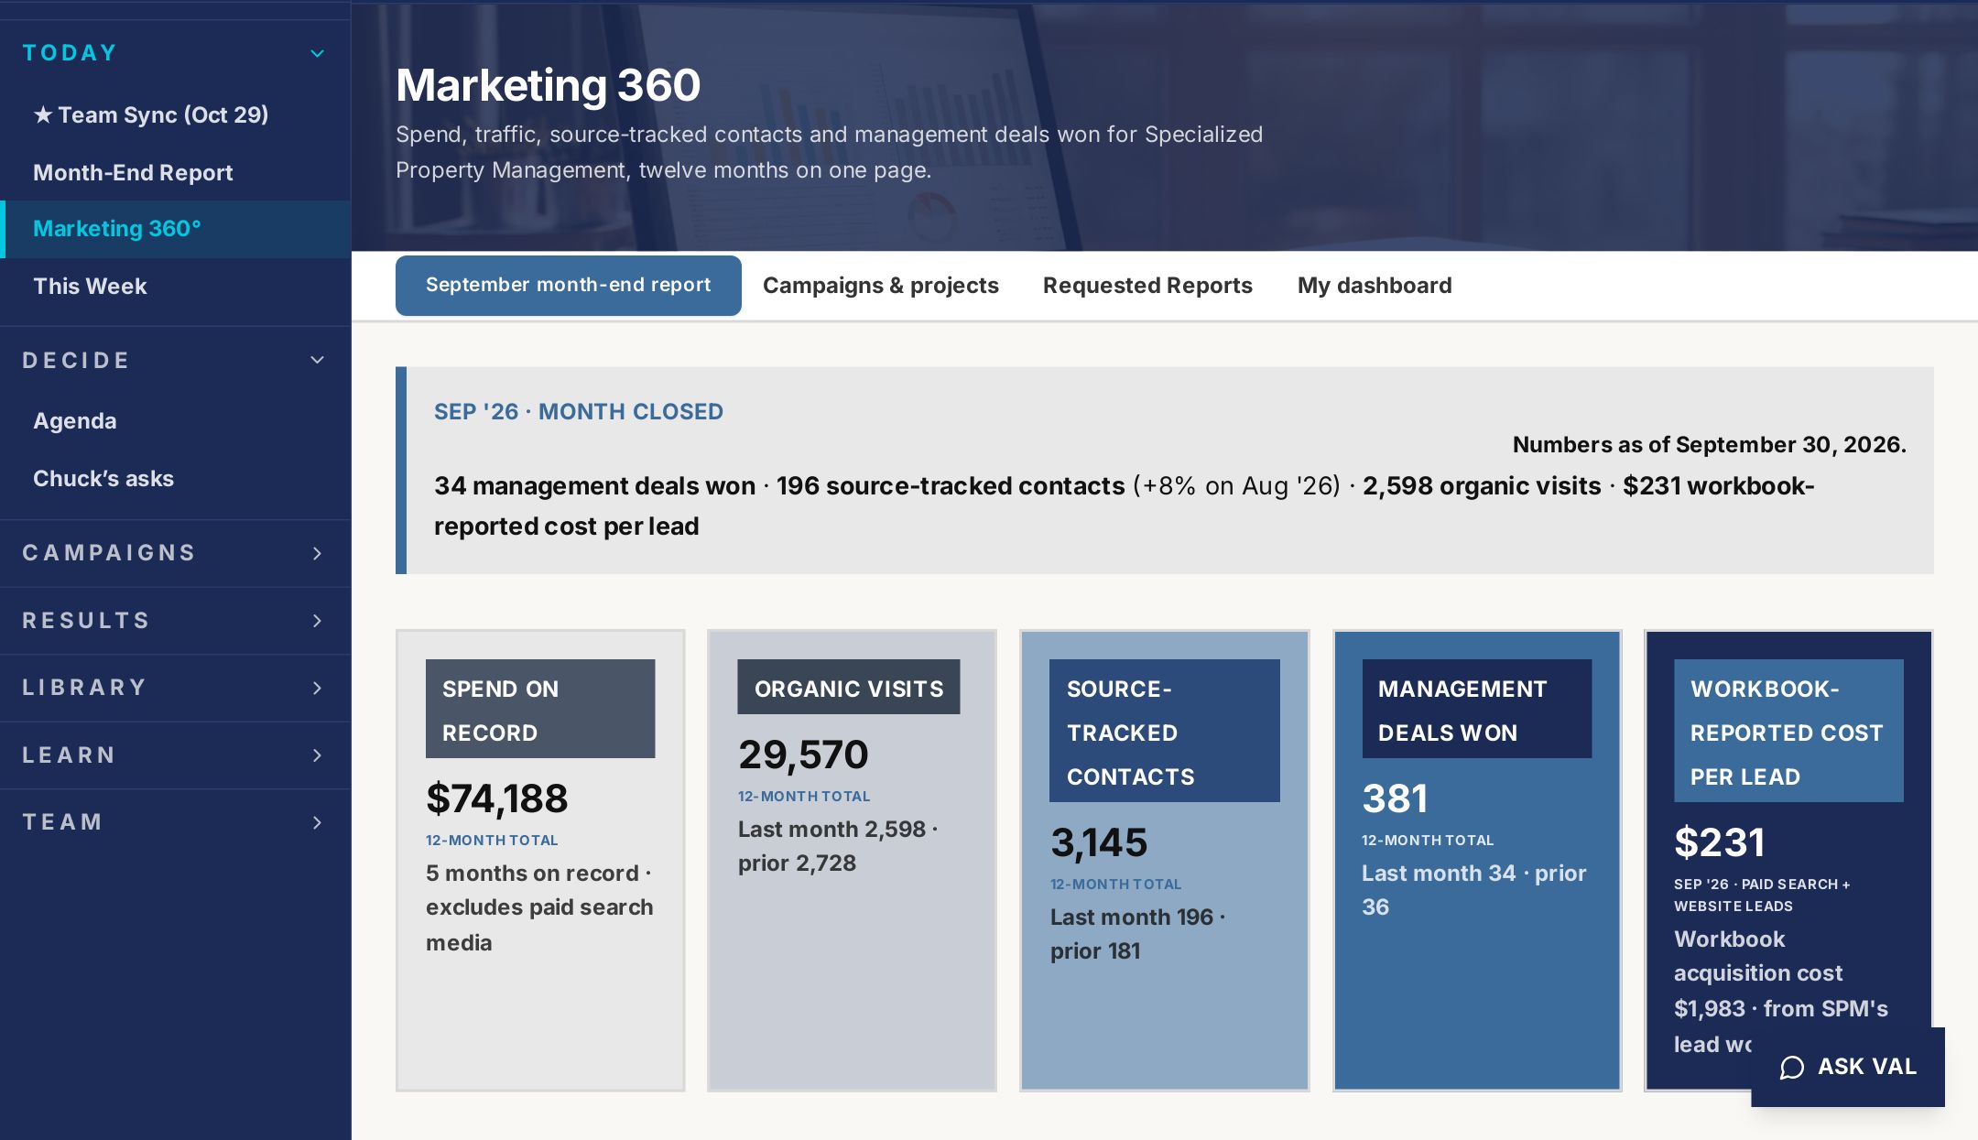Switch to Campaigns & projects tab

881,285
